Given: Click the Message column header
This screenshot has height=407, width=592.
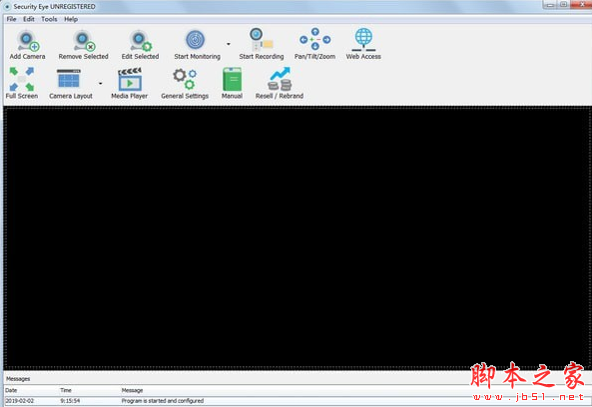Looking at the screenshot, I should point(132,390).
